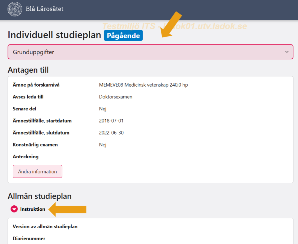Click the Blå Lärosätet header title
The width and height of the screenshot is (298, 244).
45,9
